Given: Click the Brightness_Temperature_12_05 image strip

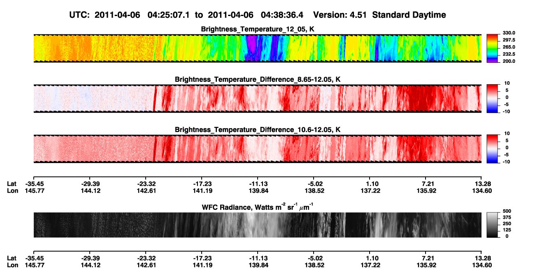Looking at the screenshot, I should 257,48.
